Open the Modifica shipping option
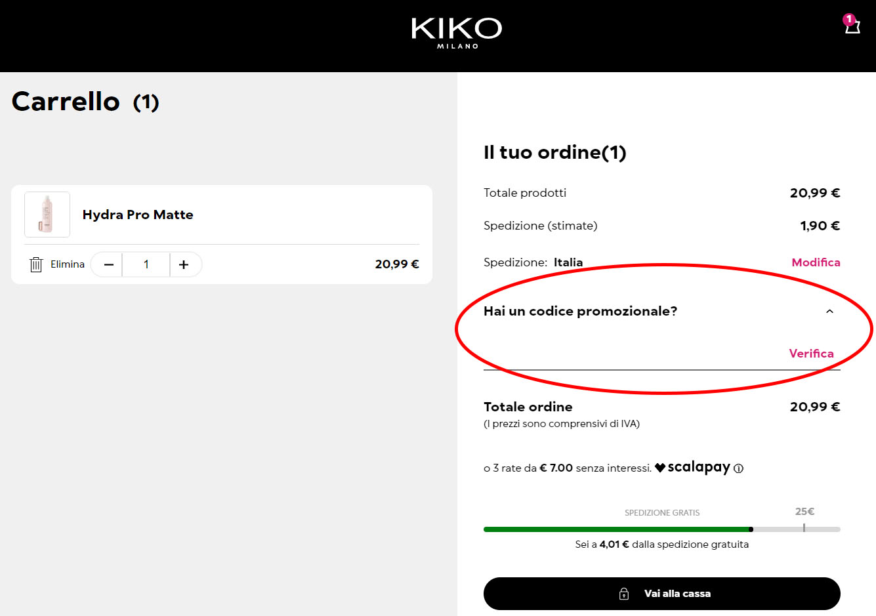 (x=816, y=262)
